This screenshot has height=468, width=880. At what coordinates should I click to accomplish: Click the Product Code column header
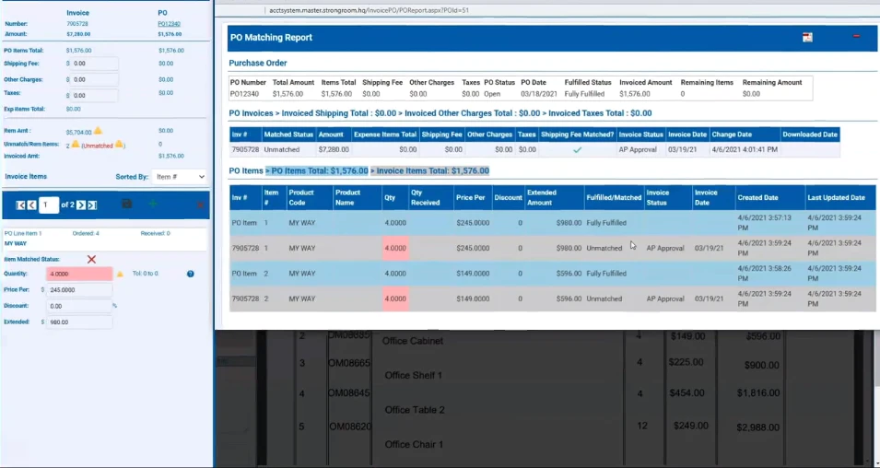(310, 197)
